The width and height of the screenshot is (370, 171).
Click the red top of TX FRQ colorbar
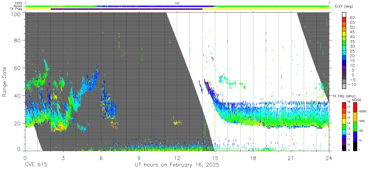(344, 105)
